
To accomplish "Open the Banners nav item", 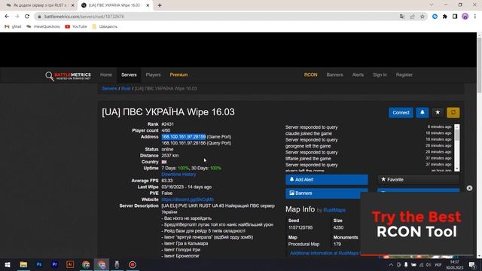I will coord(334,75).
